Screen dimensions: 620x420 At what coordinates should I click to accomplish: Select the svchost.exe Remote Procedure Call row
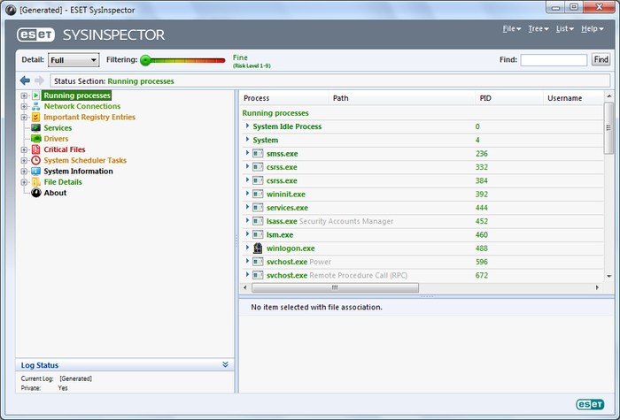(422, 275)
